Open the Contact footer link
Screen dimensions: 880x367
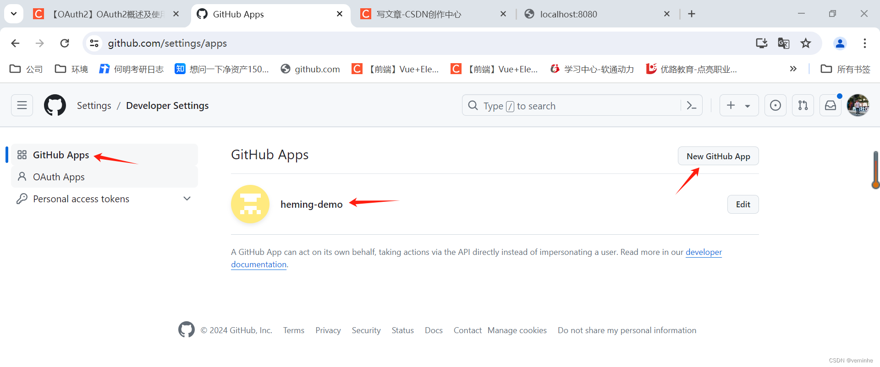467,330
